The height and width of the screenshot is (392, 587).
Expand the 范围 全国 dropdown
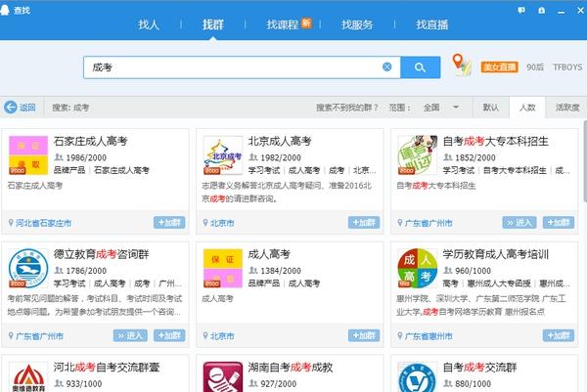(x=441, y=108)
